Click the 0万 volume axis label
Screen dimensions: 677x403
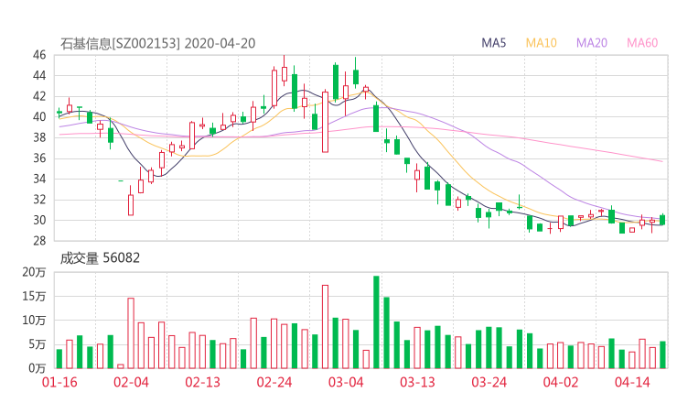pos(38,368)
